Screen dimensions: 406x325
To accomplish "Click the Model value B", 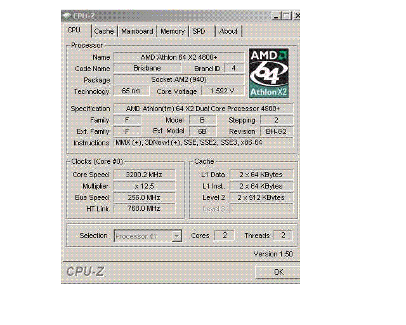I will (x=202, y=120).
